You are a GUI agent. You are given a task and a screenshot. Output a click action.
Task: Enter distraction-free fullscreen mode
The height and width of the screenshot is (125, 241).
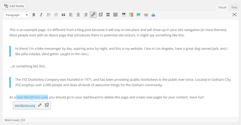(x=234, y=15)
